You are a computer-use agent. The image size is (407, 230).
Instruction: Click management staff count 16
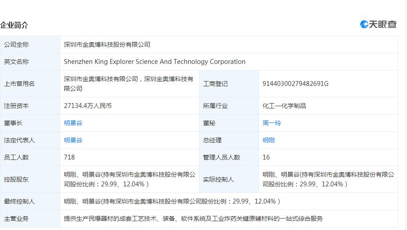click(x=266, y=157)
